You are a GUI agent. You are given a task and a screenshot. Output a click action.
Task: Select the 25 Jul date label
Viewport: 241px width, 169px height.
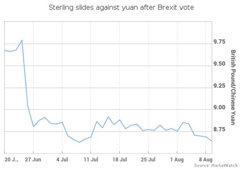click(x=148, y=159)
